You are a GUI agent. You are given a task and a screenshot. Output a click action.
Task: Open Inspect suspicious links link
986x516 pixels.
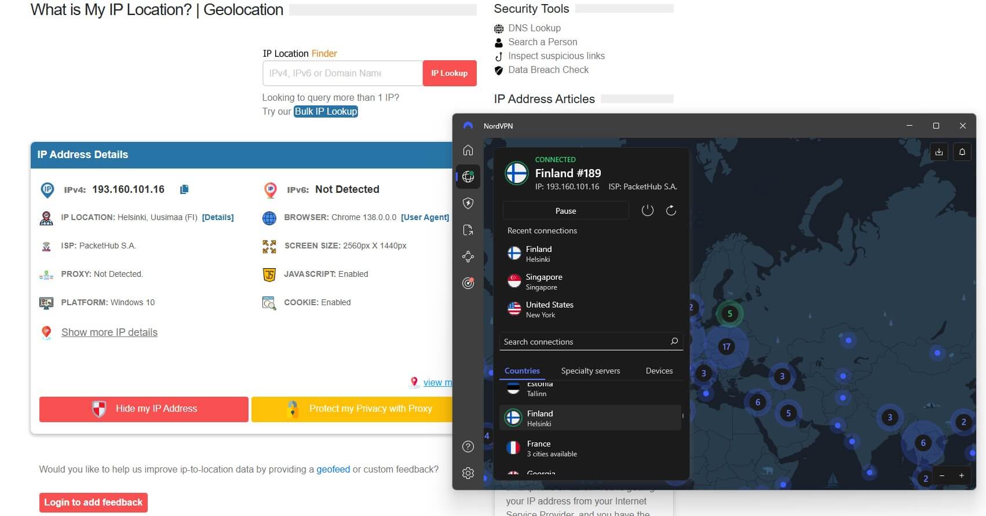tap(557, 56)
